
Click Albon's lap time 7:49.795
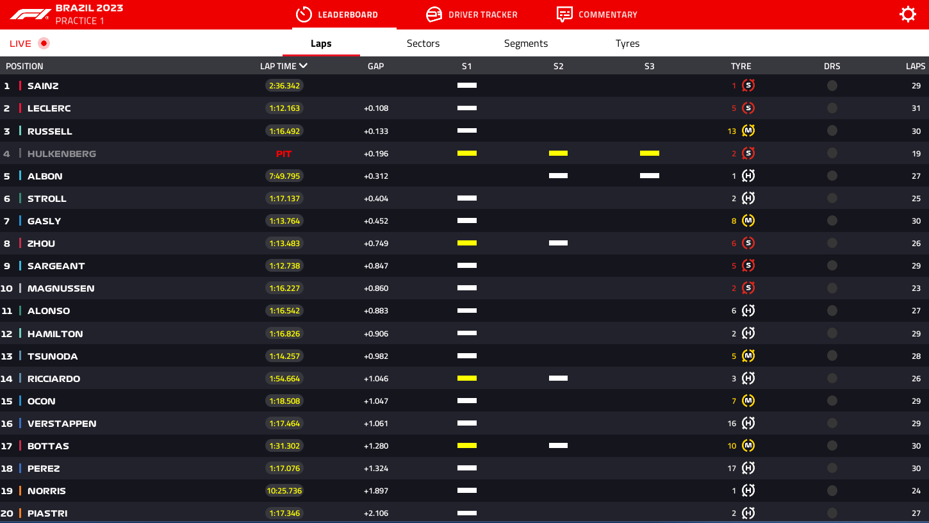tap(284, 176)
